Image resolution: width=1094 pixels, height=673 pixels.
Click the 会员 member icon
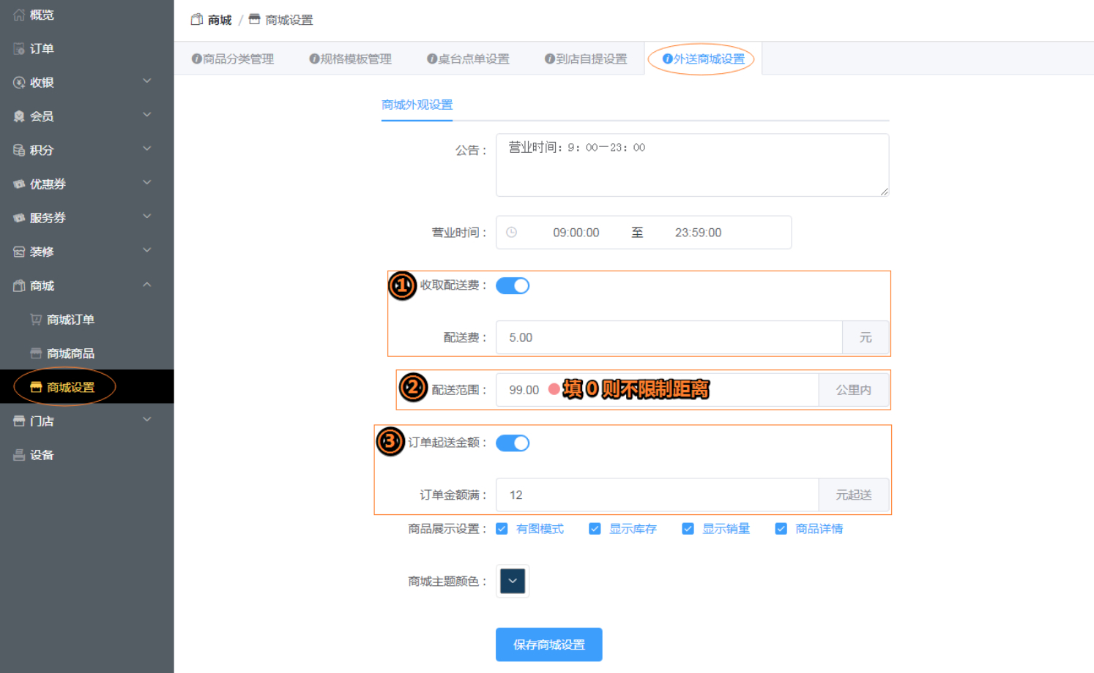click(x=19, y=116)
